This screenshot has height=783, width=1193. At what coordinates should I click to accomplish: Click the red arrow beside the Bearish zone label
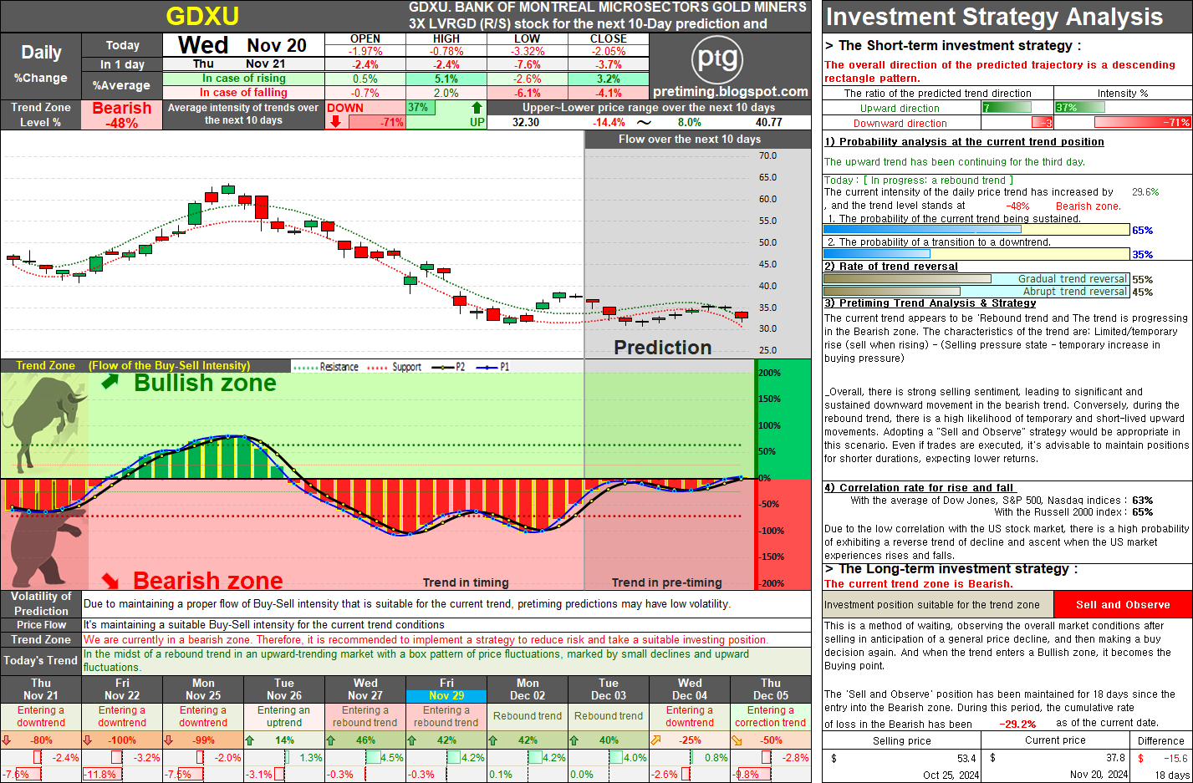110,579
